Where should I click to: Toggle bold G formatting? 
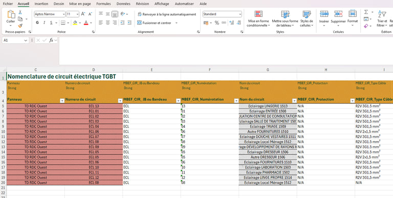coord(37,23)
